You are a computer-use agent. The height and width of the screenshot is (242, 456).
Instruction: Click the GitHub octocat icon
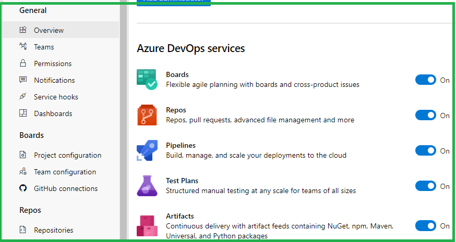click(23, 188)
